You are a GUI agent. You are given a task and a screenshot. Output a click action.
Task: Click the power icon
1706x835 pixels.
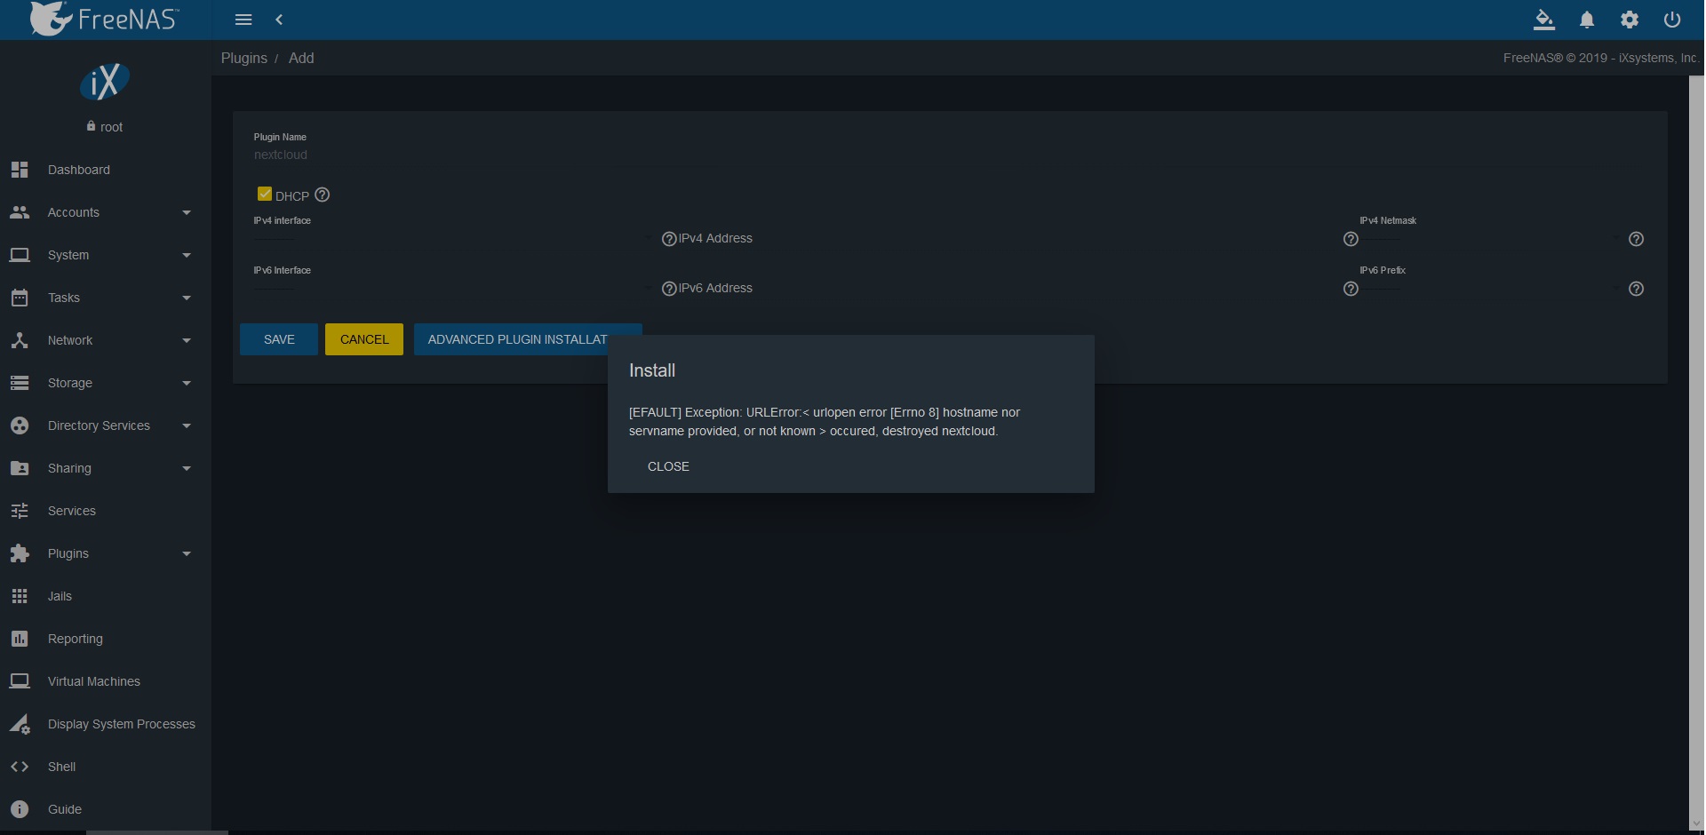pos(1672,20)
